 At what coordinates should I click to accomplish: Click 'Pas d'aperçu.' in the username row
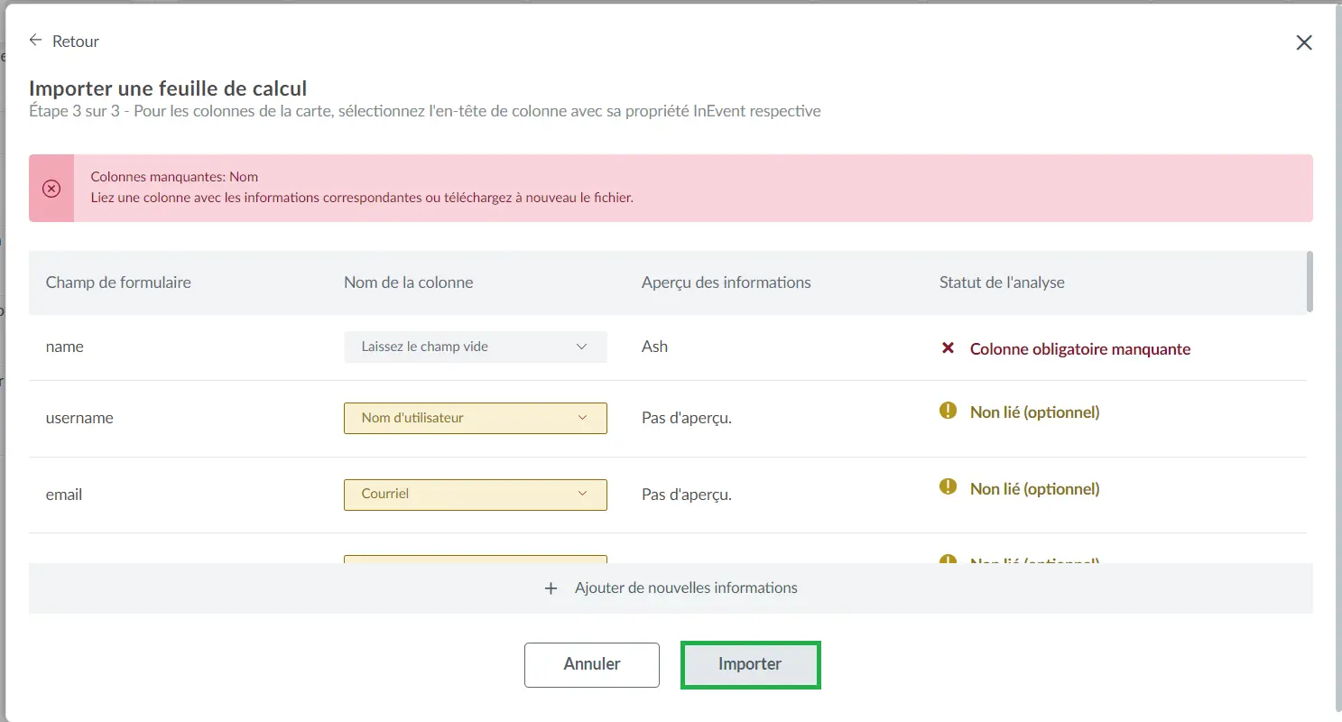click(686, 419)
